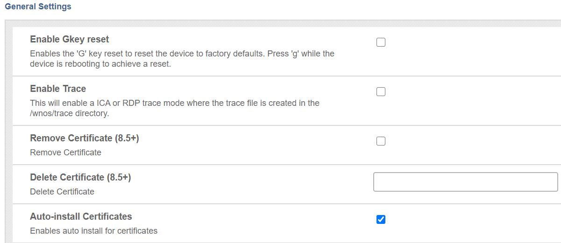Click the gray band above Enable Gkey reset
The image size is (561, 243).
280,23
